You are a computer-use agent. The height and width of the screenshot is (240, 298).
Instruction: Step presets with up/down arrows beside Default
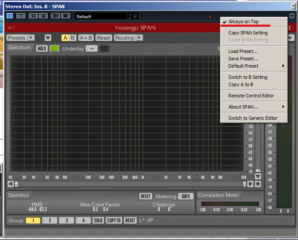click(129, 16)
